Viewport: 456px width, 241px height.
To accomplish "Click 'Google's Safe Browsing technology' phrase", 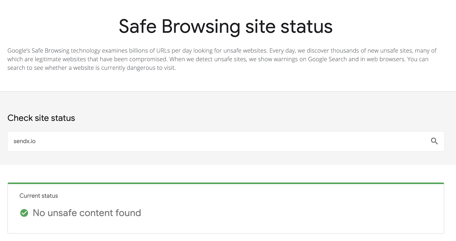I will point(54,51).
